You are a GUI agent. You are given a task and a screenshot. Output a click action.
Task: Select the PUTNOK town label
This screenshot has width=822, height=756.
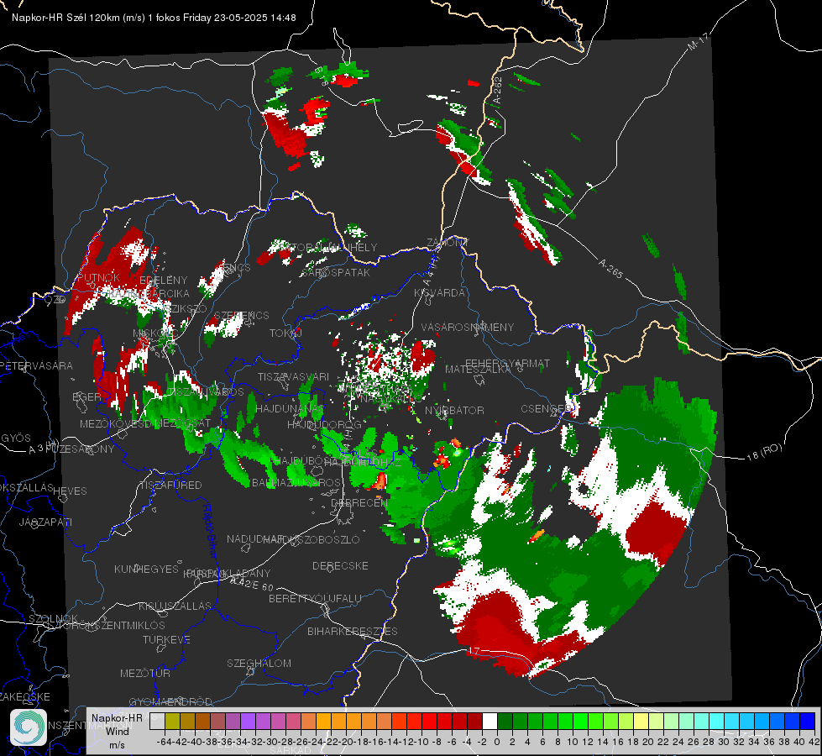click(x=98, y=277)
